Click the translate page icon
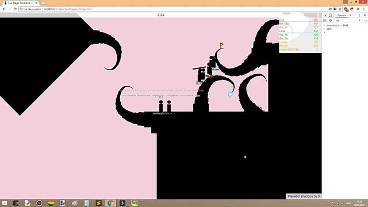Screen dimensions: 368x207 tap(335, 9)
